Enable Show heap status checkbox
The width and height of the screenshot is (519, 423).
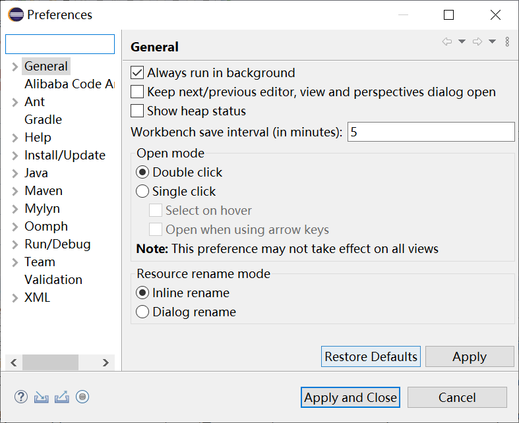tap(138, 111)
